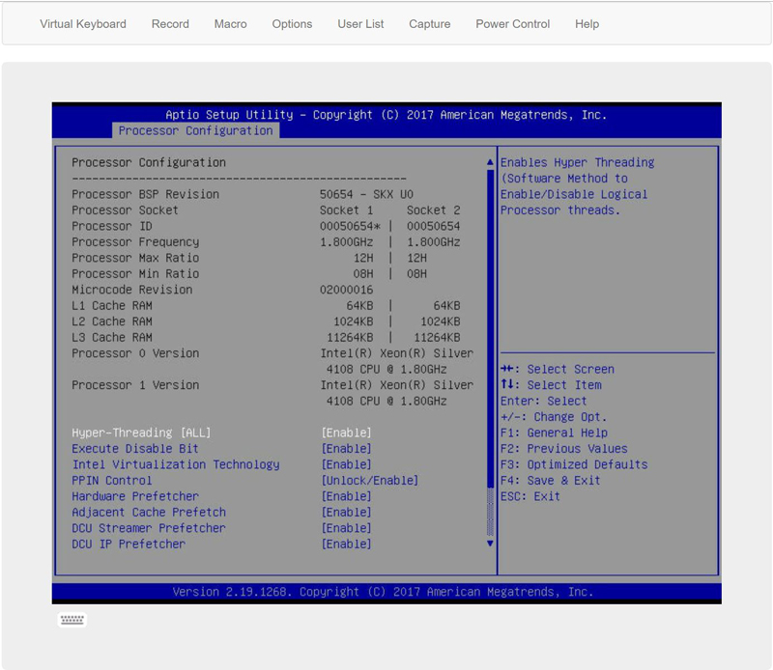This screenshot has width=773, height=670.
Task: Click User List in the top bar
Action: 360,24
